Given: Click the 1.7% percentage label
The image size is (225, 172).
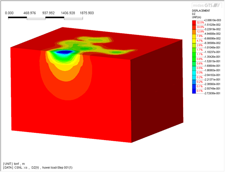Looking at the screenshot, I should tap(200, 50).
